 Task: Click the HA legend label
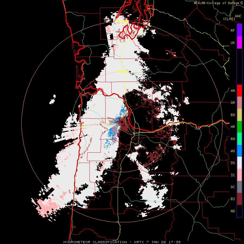(233, 91)
